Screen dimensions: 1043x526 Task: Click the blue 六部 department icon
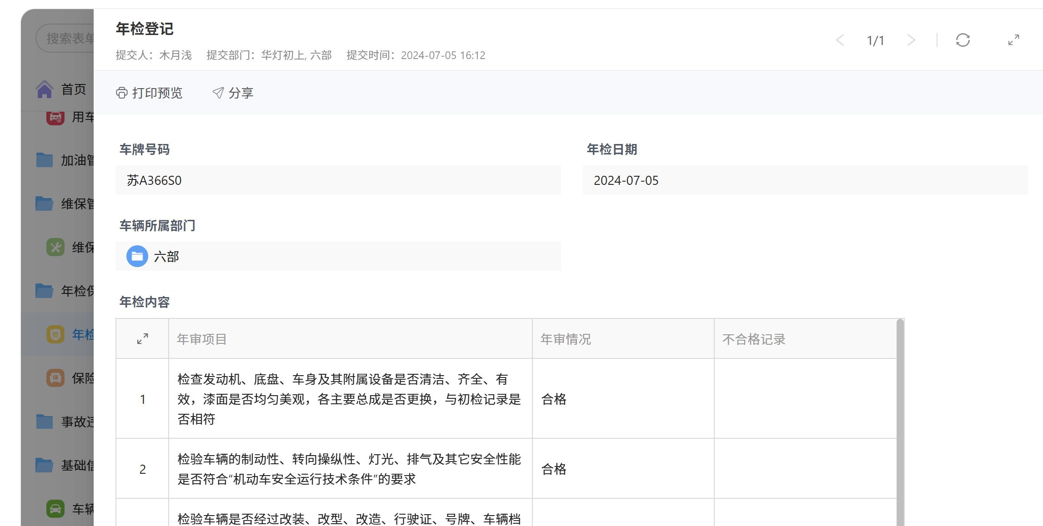[137, 257]
